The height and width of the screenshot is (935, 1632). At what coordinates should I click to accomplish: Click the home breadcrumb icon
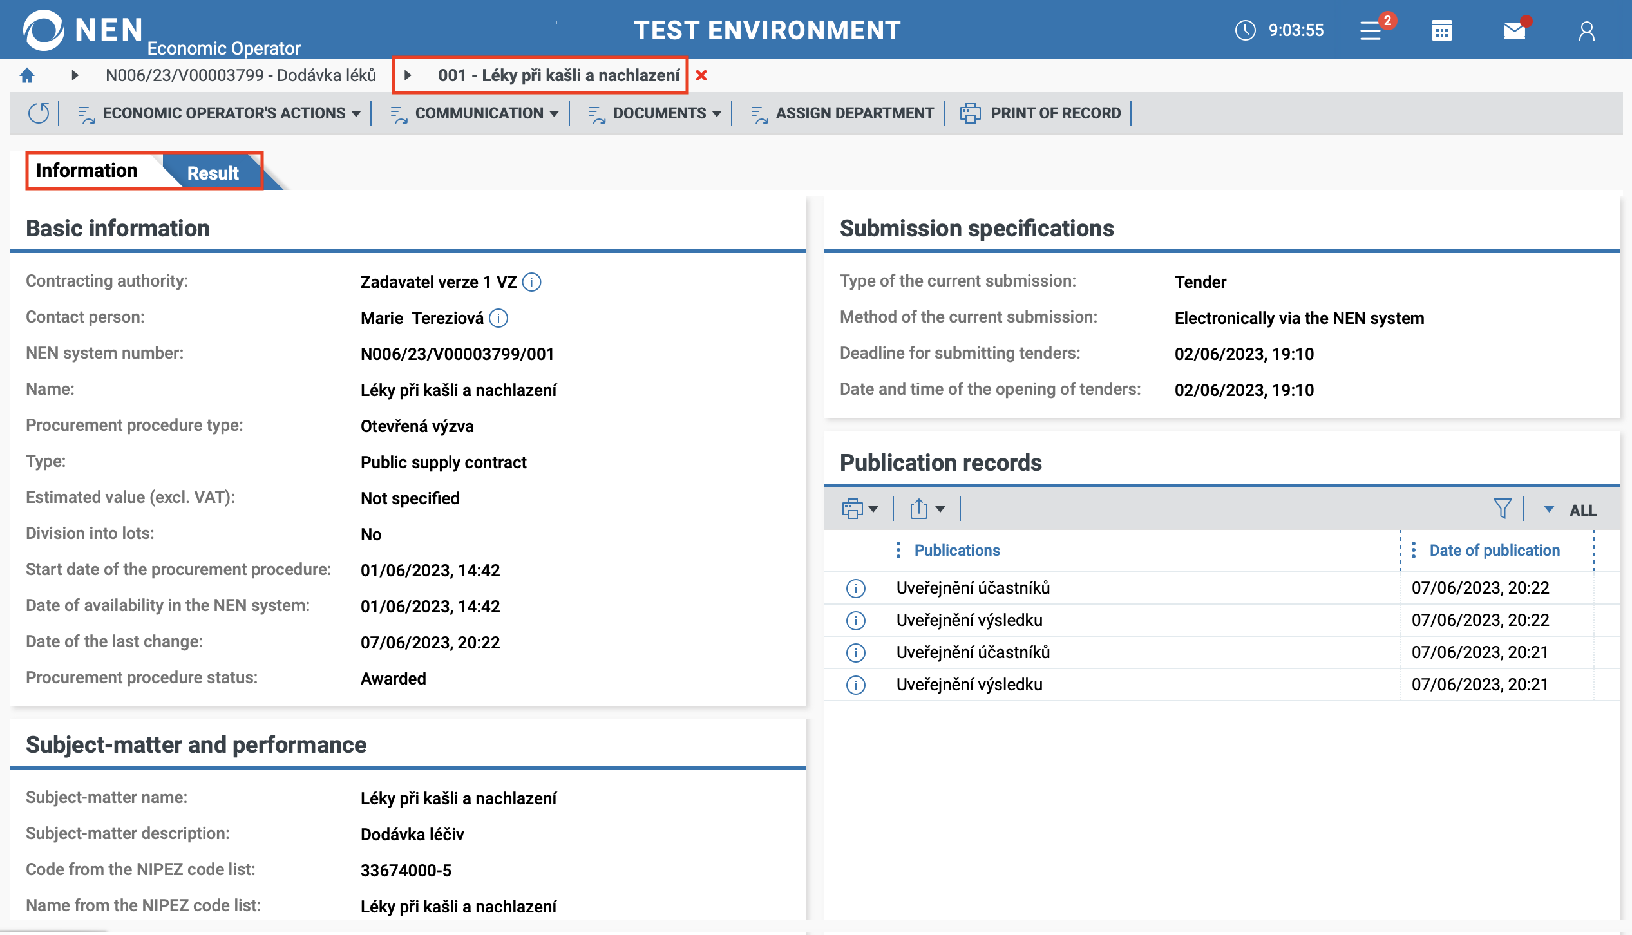point(27,75)
